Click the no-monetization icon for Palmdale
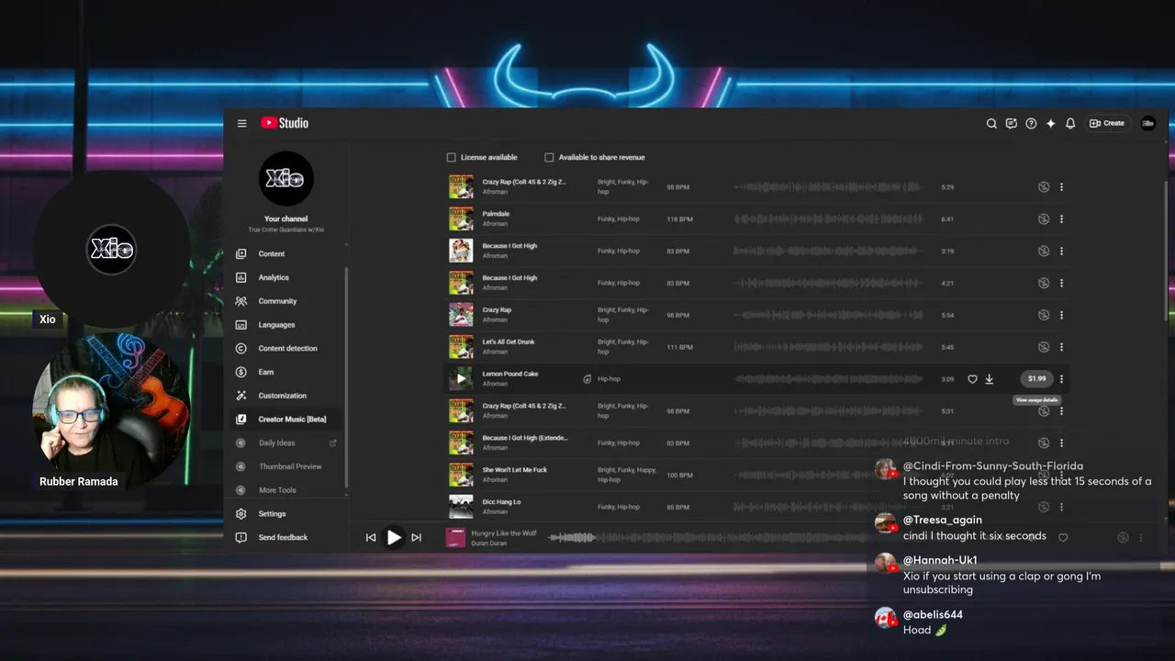Viewport: 1175px width, 661px height. pos(1044,219)
